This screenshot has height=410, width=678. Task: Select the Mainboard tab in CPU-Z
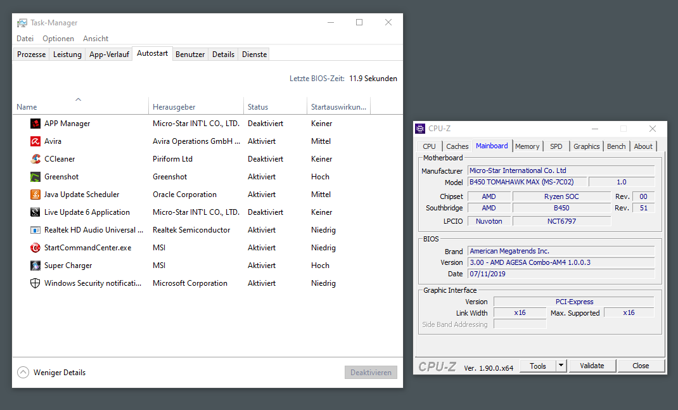coord(492,146)
